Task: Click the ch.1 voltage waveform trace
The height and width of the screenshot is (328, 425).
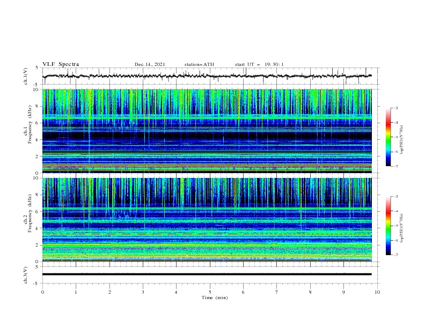Action: [x=207, y=76]
